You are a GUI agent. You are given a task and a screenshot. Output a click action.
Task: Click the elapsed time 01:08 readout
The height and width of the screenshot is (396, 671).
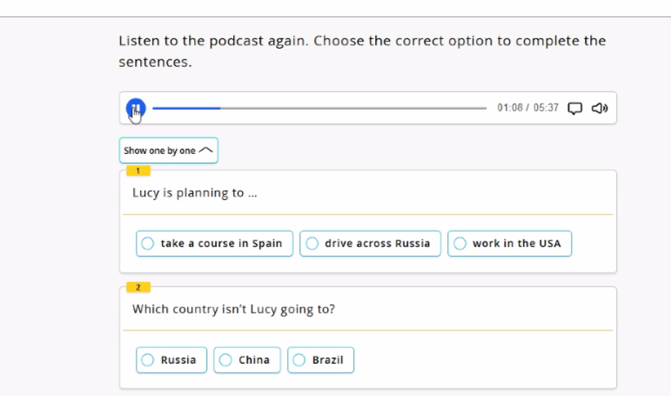[x=509, y=109]
